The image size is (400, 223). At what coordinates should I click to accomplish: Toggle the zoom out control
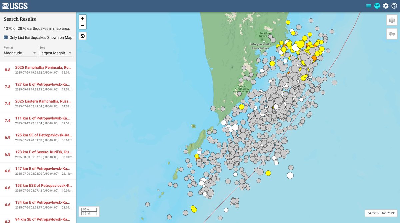pos(82,25)
